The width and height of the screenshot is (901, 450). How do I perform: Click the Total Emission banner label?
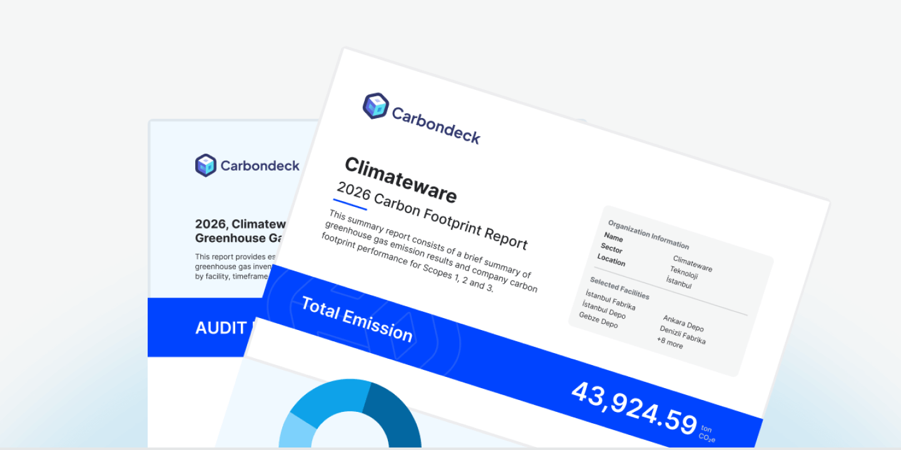tap(357, 319)
